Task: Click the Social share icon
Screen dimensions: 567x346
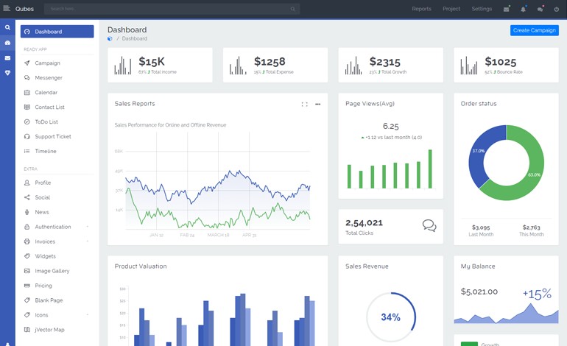Action: click(27, 197)
